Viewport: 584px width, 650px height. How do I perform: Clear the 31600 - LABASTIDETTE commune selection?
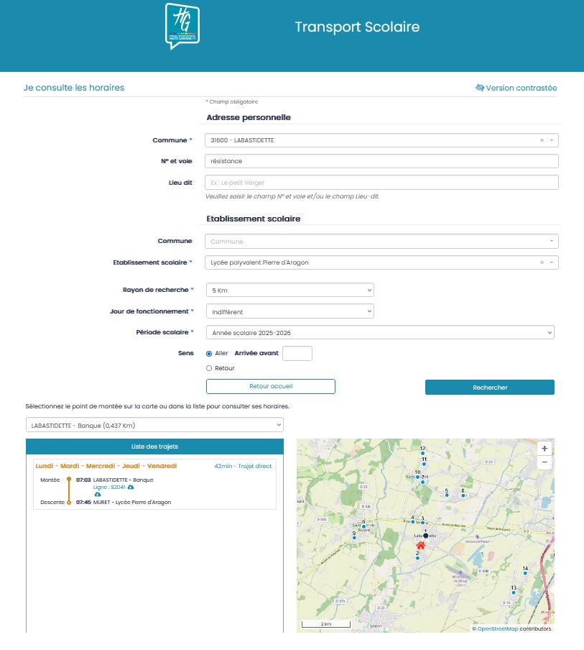coord(542,140)
